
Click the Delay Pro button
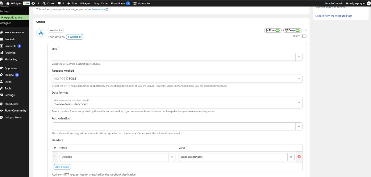click(x=292, y=30)
